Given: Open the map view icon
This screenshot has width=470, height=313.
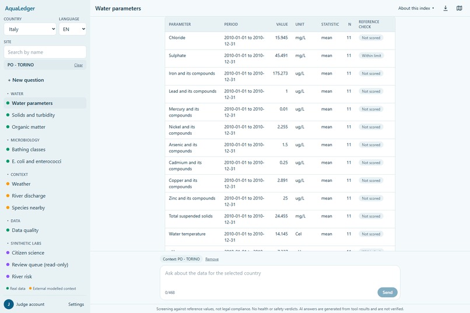Looking at the screenshot, I should 459,8.
